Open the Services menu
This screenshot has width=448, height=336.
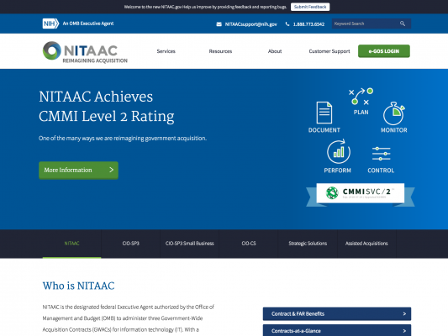166,51
